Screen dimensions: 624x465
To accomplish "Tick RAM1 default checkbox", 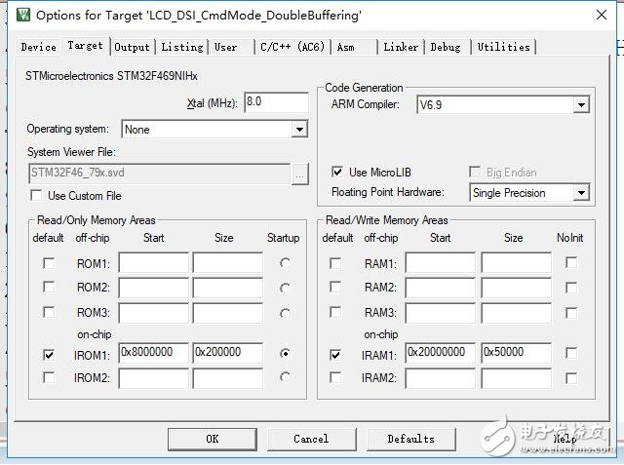I will tap(335, 263).
